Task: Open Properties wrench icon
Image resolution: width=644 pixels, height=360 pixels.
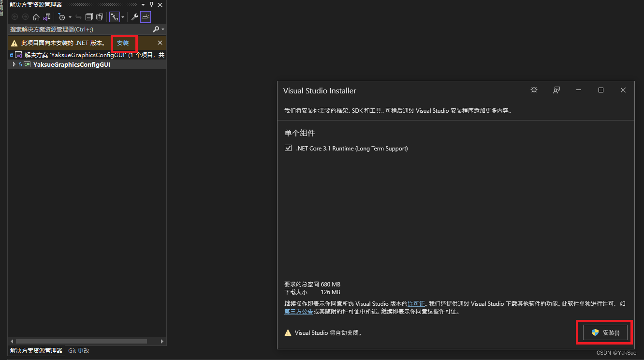Action: (135, 17)
